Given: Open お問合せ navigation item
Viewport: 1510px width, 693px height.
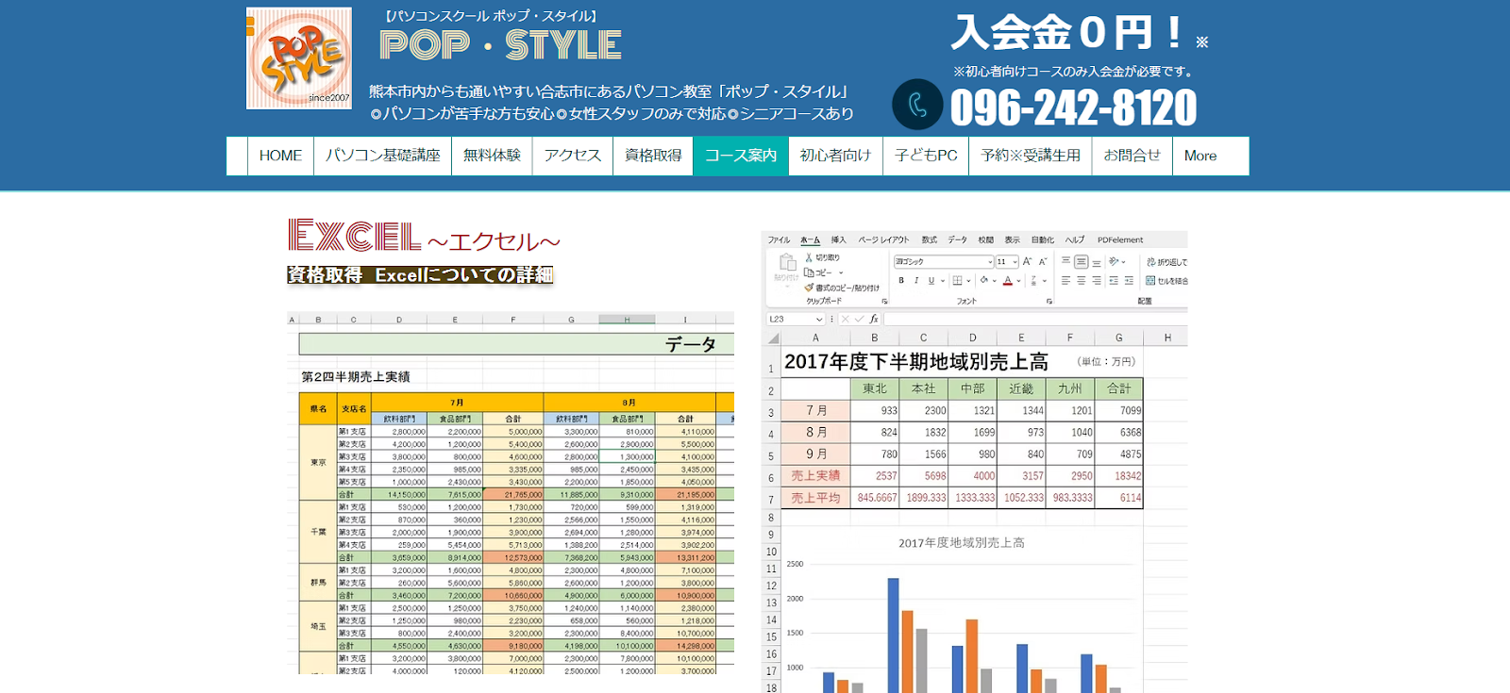Looking at the screenshot, I should pyautogui.click(x=1132, y=156).
